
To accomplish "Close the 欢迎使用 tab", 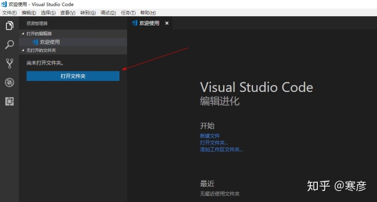I will (167, 23).
